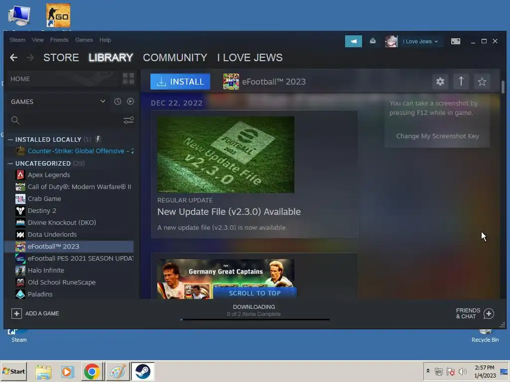
Task: Open CS:GO desktop shortcut icon
Action: [x=58, y=15]
